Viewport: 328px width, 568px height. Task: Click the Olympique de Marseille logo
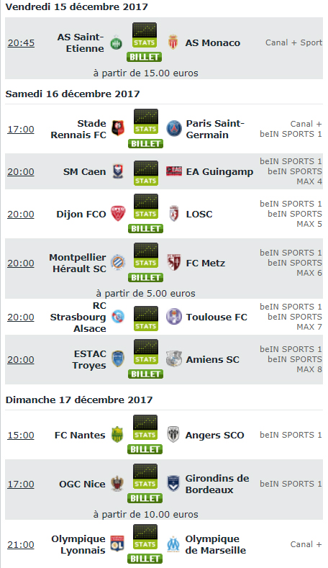173,544
